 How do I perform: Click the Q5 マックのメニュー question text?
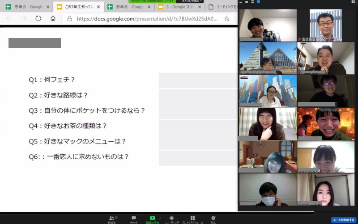pos(77,141)
